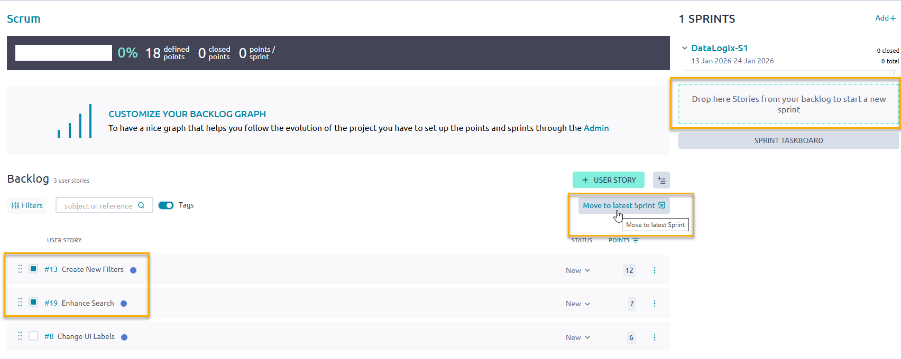Click the drag handle of story #13
901x359 pixels.
pyautogui.click(x=20, y=269)
